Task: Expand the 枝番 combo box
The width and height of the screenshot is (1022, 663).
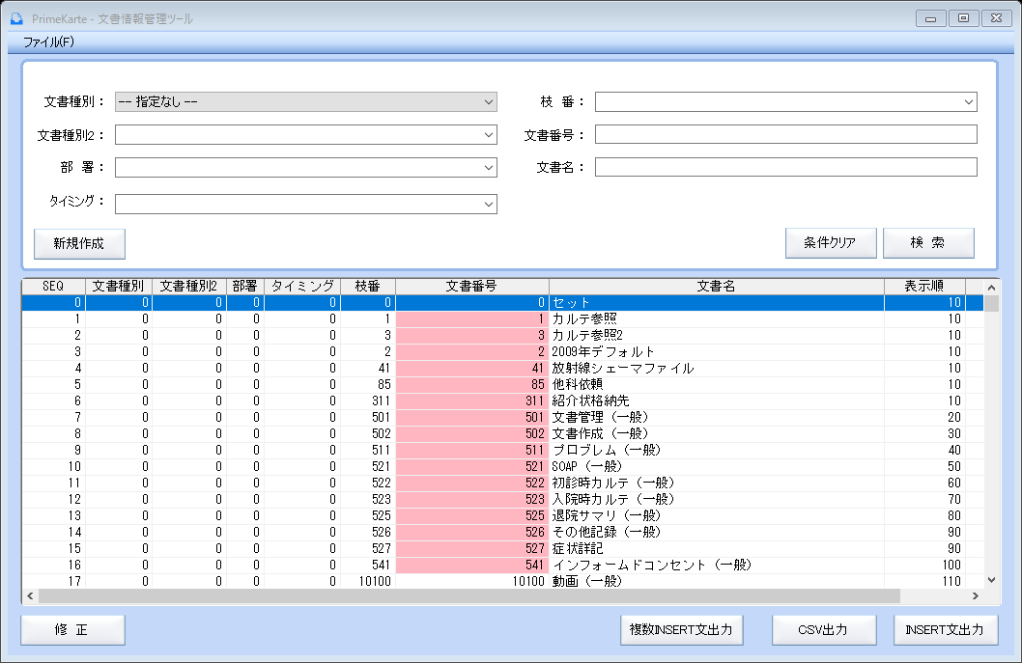Action: (786, 101)
